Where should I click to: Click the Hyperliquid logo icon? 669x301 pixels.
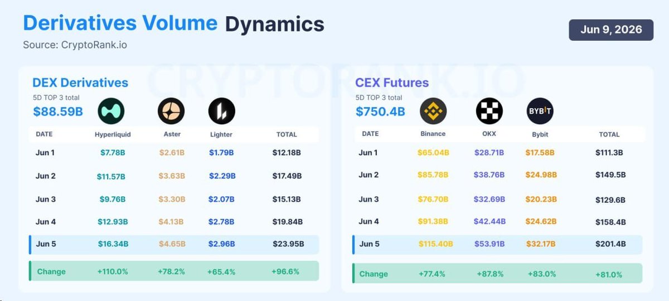point(111,111)
